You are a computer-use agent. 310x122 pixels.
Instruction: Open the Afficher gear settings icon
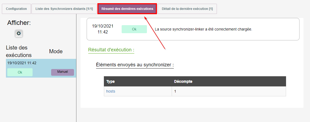tap(19, 33)
